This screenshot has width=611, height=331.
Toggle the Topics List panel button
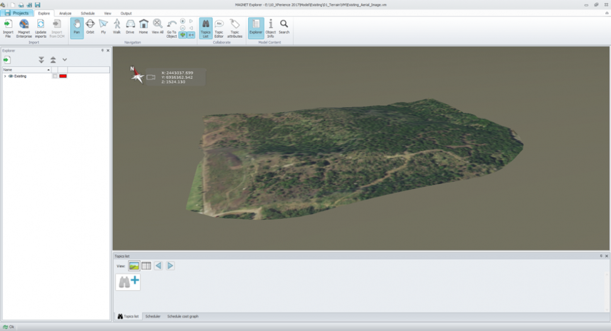pyautogui.click(x=205, y=27)
